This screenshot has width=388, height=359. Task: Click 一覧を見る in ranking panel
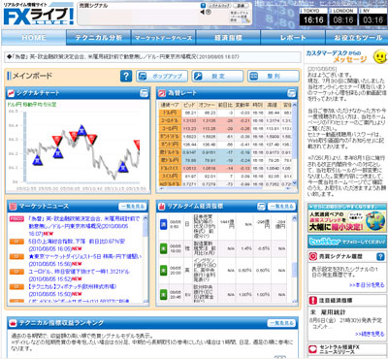(281, 323)
